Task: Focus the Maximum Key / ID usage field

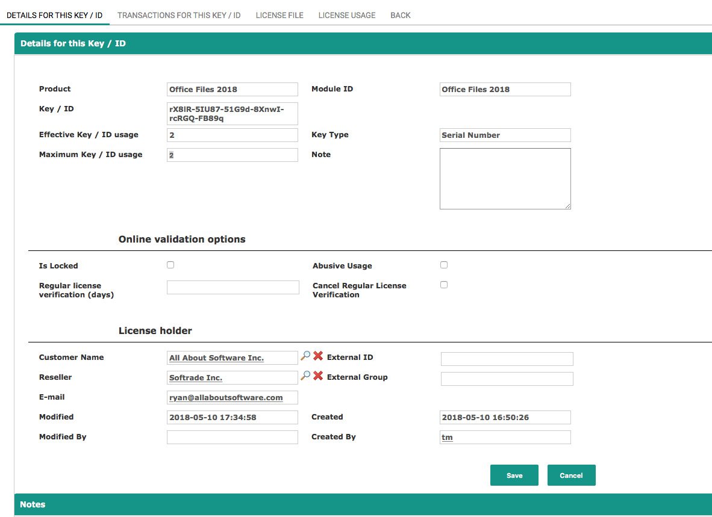Action: click(x=233, y=155)
